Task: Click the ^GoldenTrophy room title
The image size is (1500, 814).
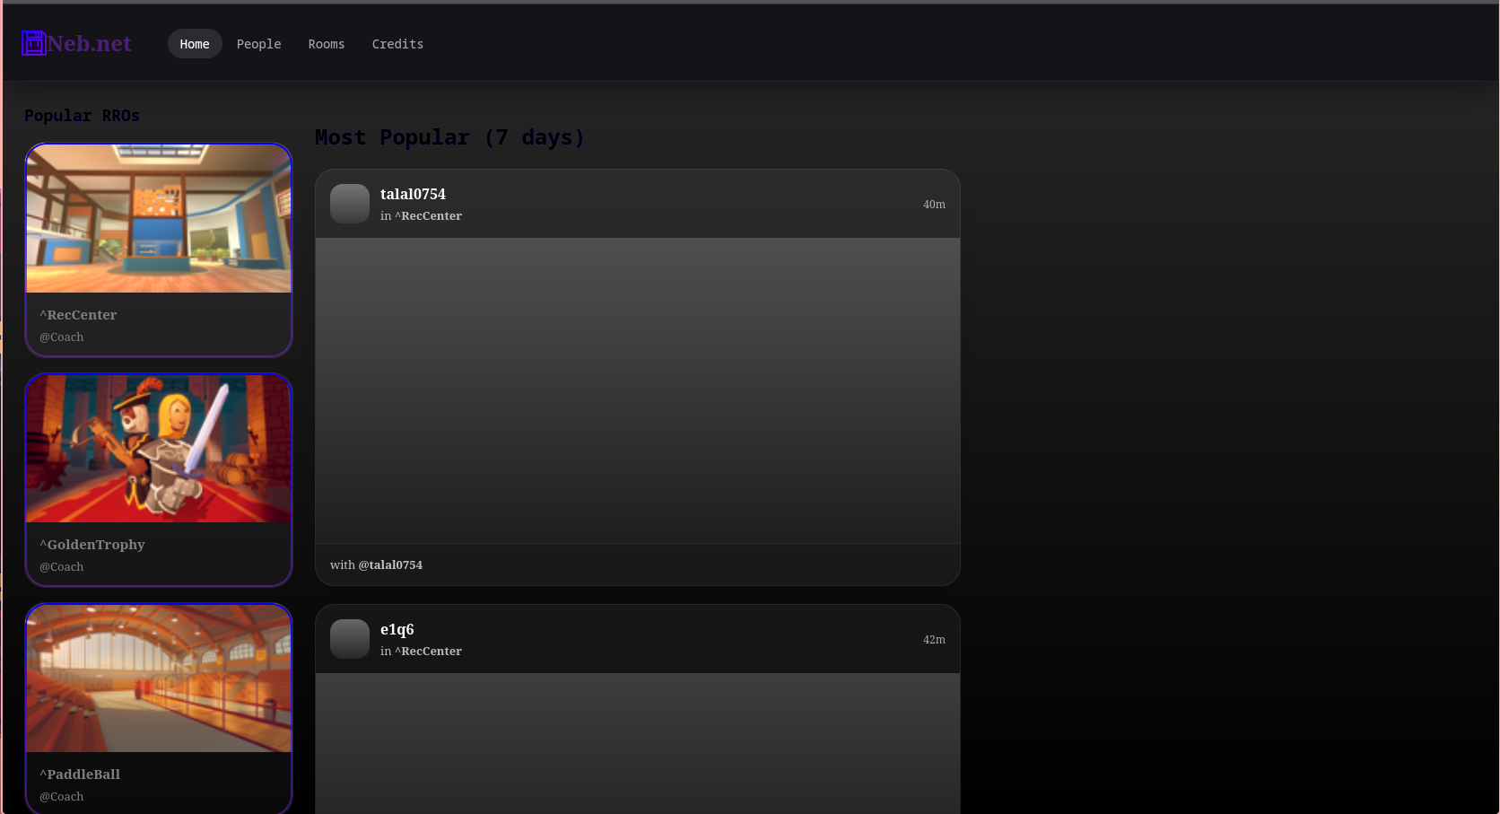Action: click(x=92, y=545)
